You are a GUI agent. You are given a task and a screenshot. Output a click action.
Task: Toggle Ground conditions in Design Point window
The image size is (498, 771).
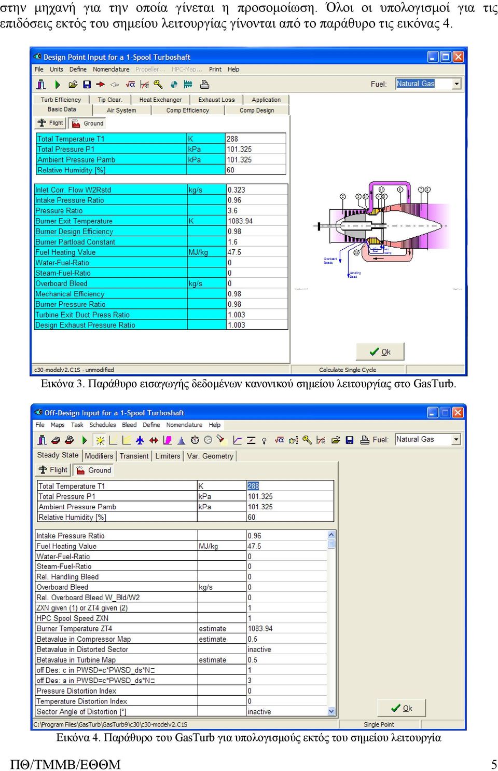point(88,123)
